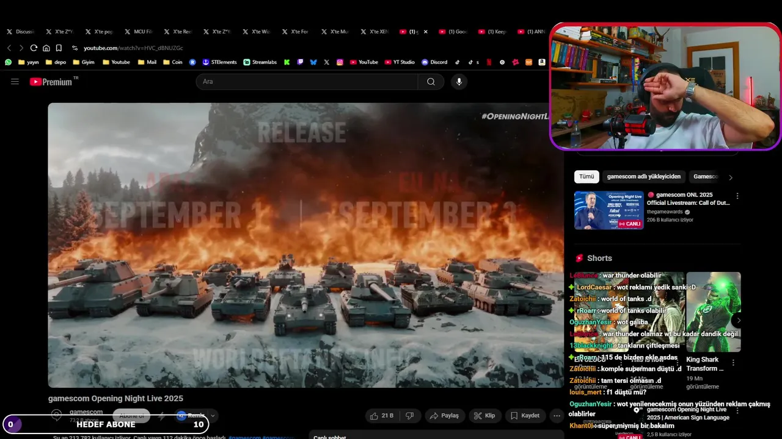The image size is (782, 439).
Task: Close the active YouTube tab
Action: pyautogui.click(x=426, y=32)
